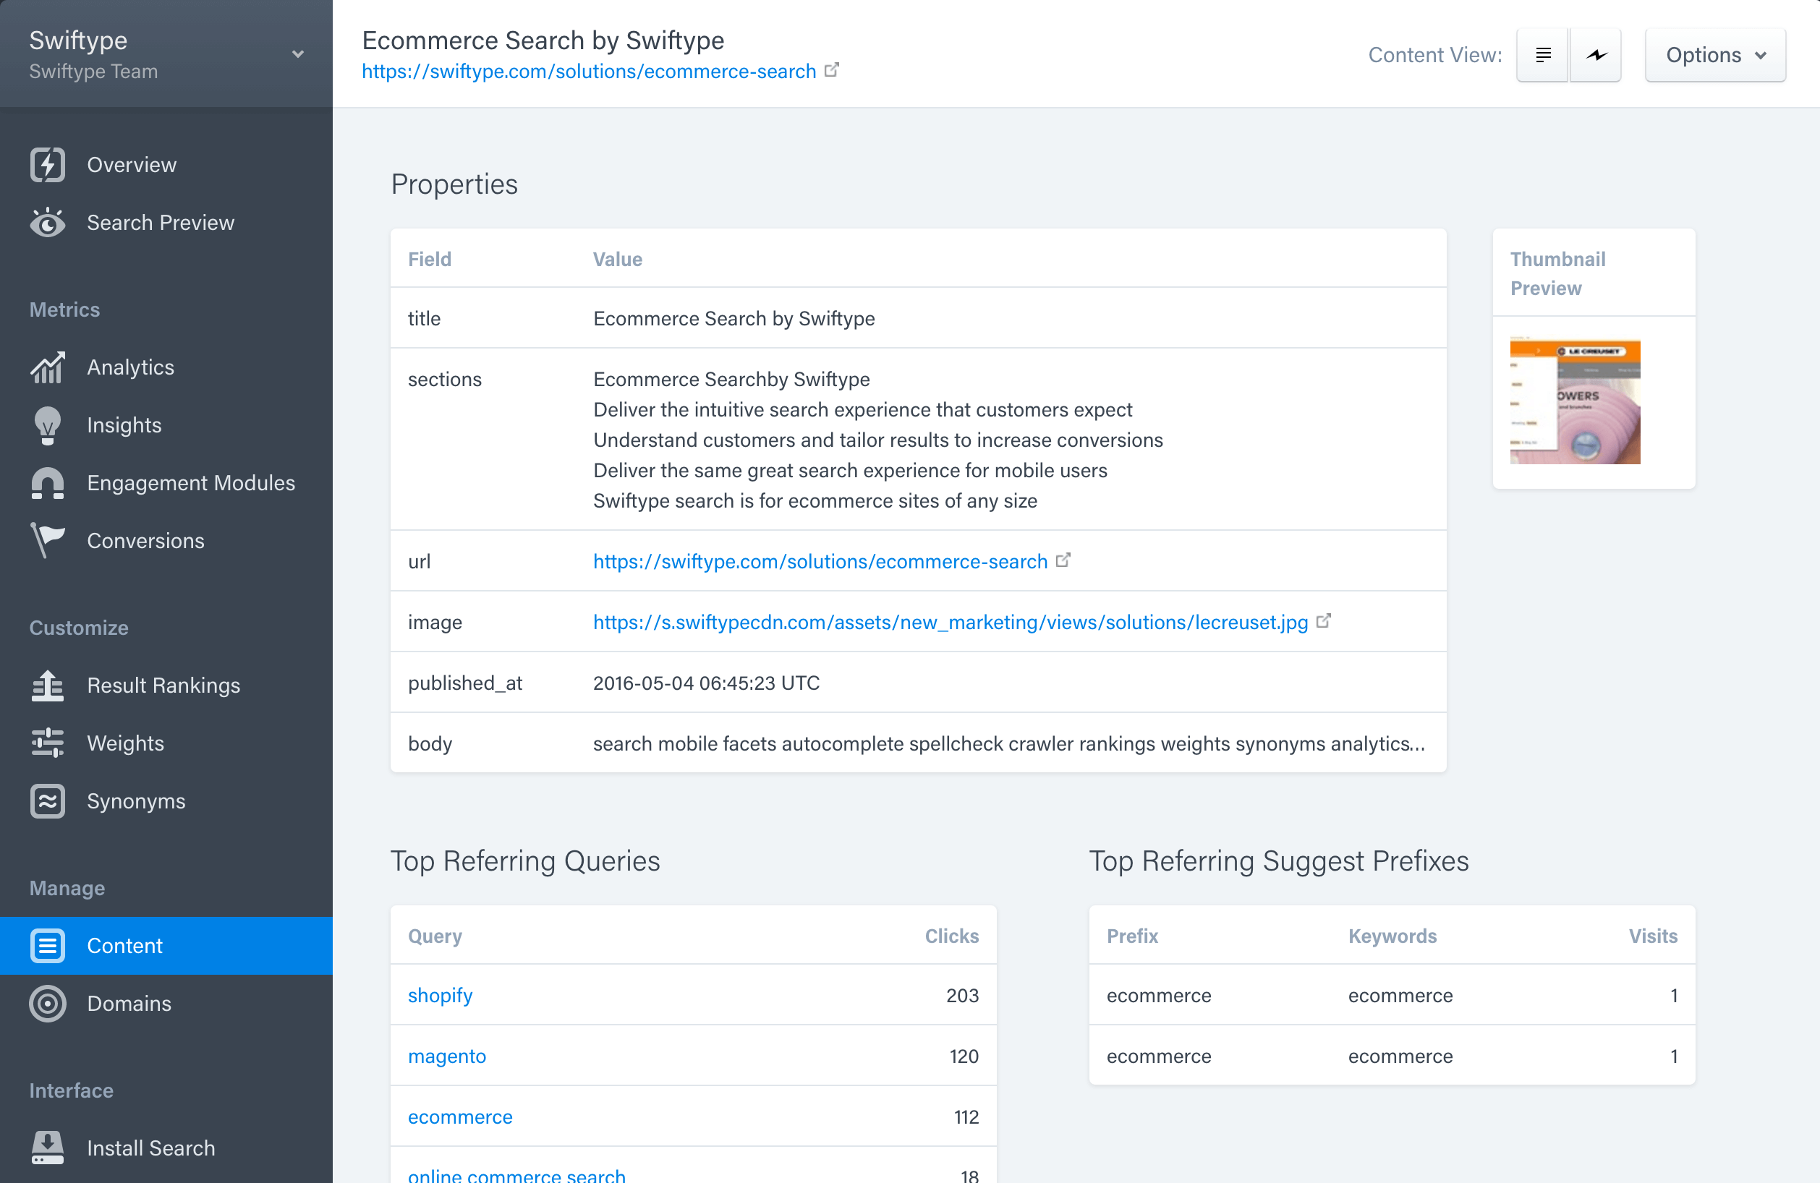Open the Weights sliders icon

(48, 743)
